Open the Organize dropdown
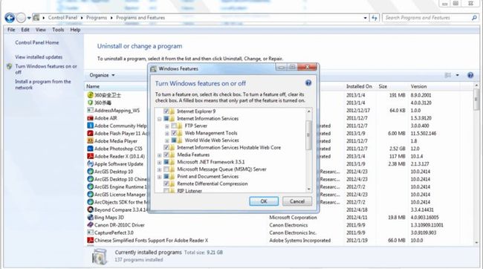Viewport: 483px width, 269px height. coord(102,75)
